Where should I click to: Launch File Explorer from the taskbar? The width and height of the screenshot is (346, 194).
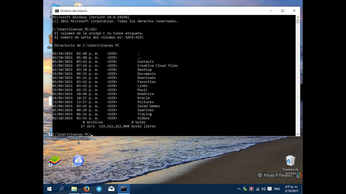point(74,189)
